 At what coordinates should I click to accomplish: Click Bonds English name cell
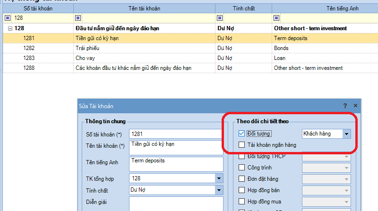(325, 48)
